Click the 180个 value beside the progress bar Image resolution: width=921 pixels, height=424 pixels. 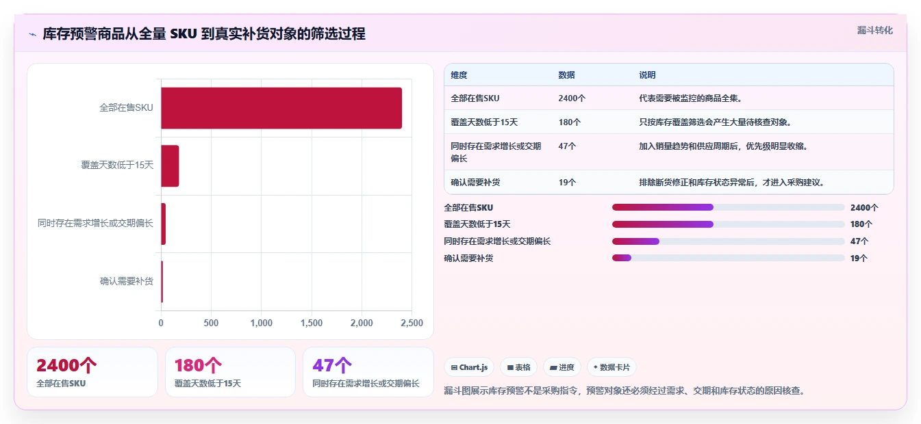[x=861, y=224]
